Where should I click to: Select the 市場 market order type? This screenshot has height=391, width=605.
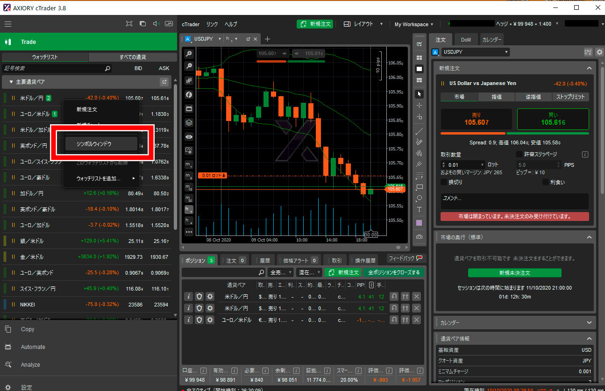pyautogui.click(x=459, y=97)
